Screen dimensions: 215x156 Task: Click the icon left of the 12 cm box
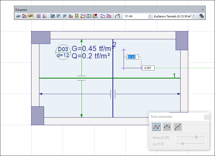coord(118,16)
